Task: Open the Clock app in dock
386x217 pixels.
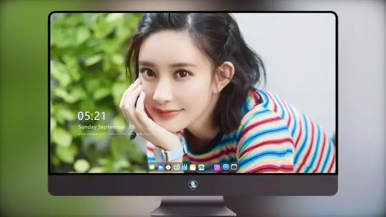Action: point(168,168)
